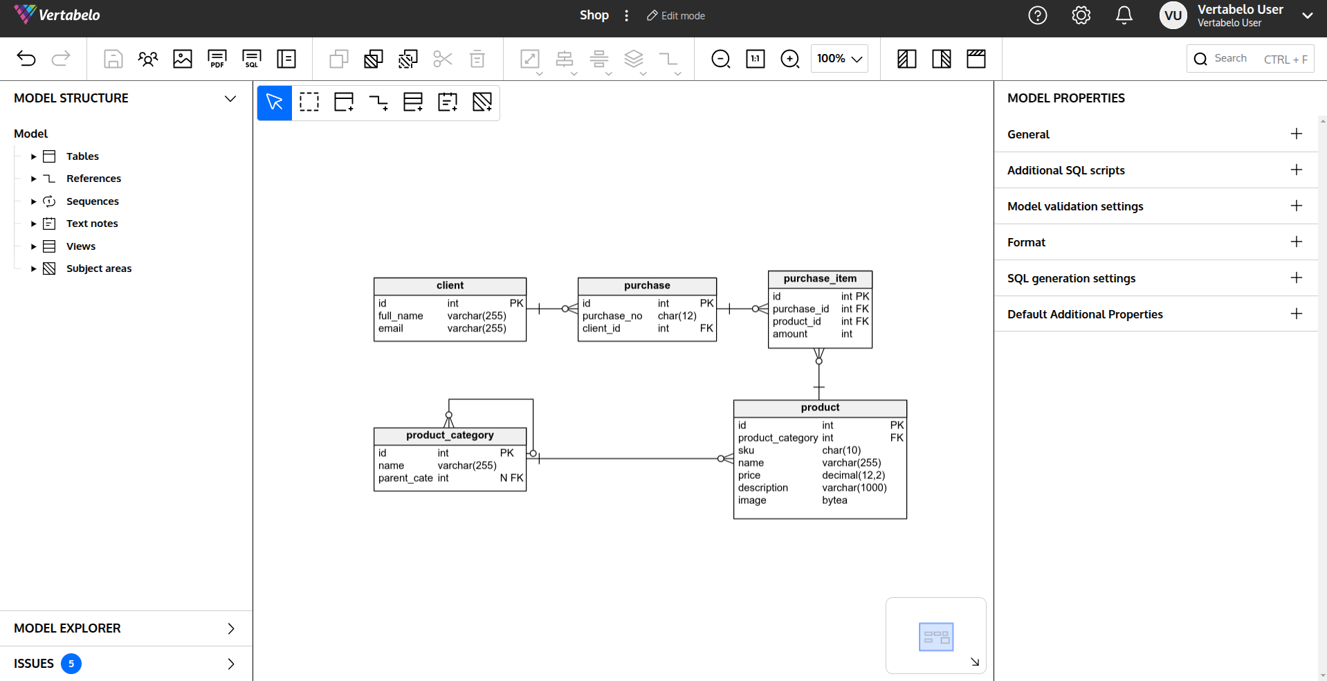Undo the last action
This screenshot has width=1327, height=681.
tap(26, 59)
